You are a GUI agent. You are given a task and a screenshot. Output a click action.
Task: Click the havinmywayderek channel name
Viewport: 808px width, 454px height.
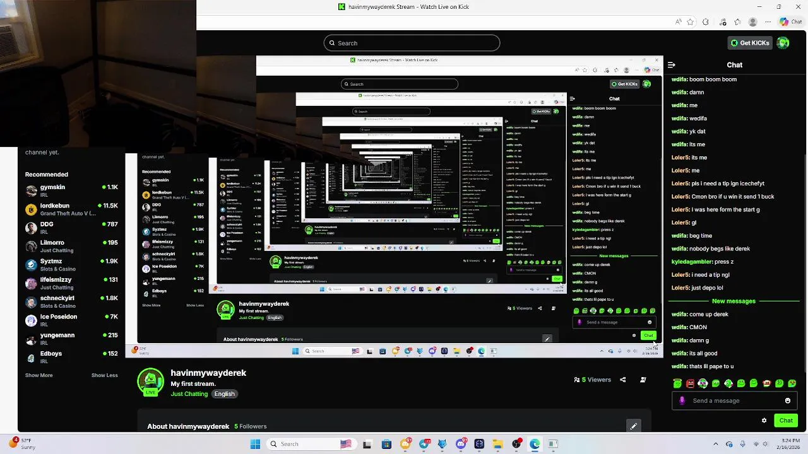pyautogui.click(x=208, y=373)
